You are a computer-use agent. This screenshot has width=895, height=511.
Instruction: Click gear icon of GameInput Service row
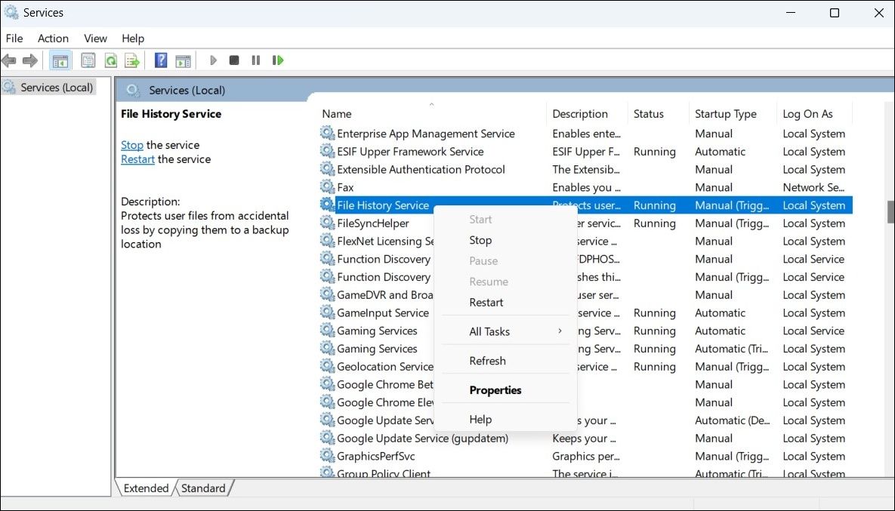coord(327,312)
